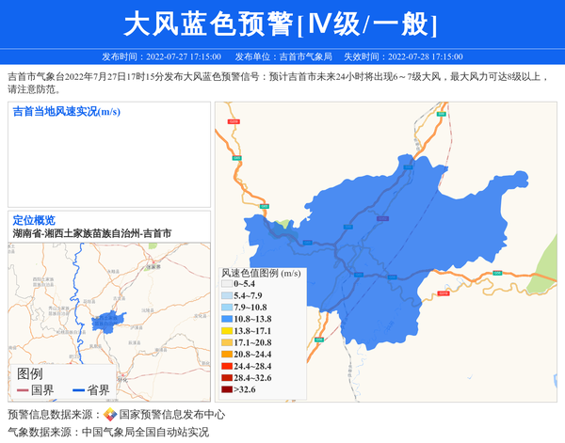The image size is (565, 443).
Task: Select the 13.8~17.1 yellow legend swatch
Action: point(226,331)
